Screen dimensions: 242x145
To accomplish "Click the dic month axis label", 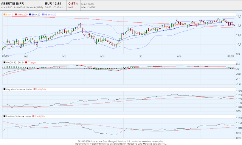I will coord(140,56).
